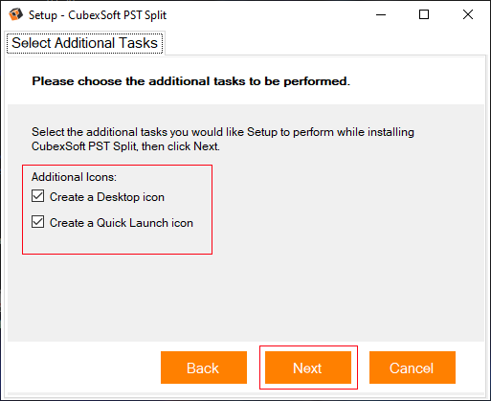Go to previous step with Back button
The width and height of the screenshot is (491, 401).
(x=204, y=368)
